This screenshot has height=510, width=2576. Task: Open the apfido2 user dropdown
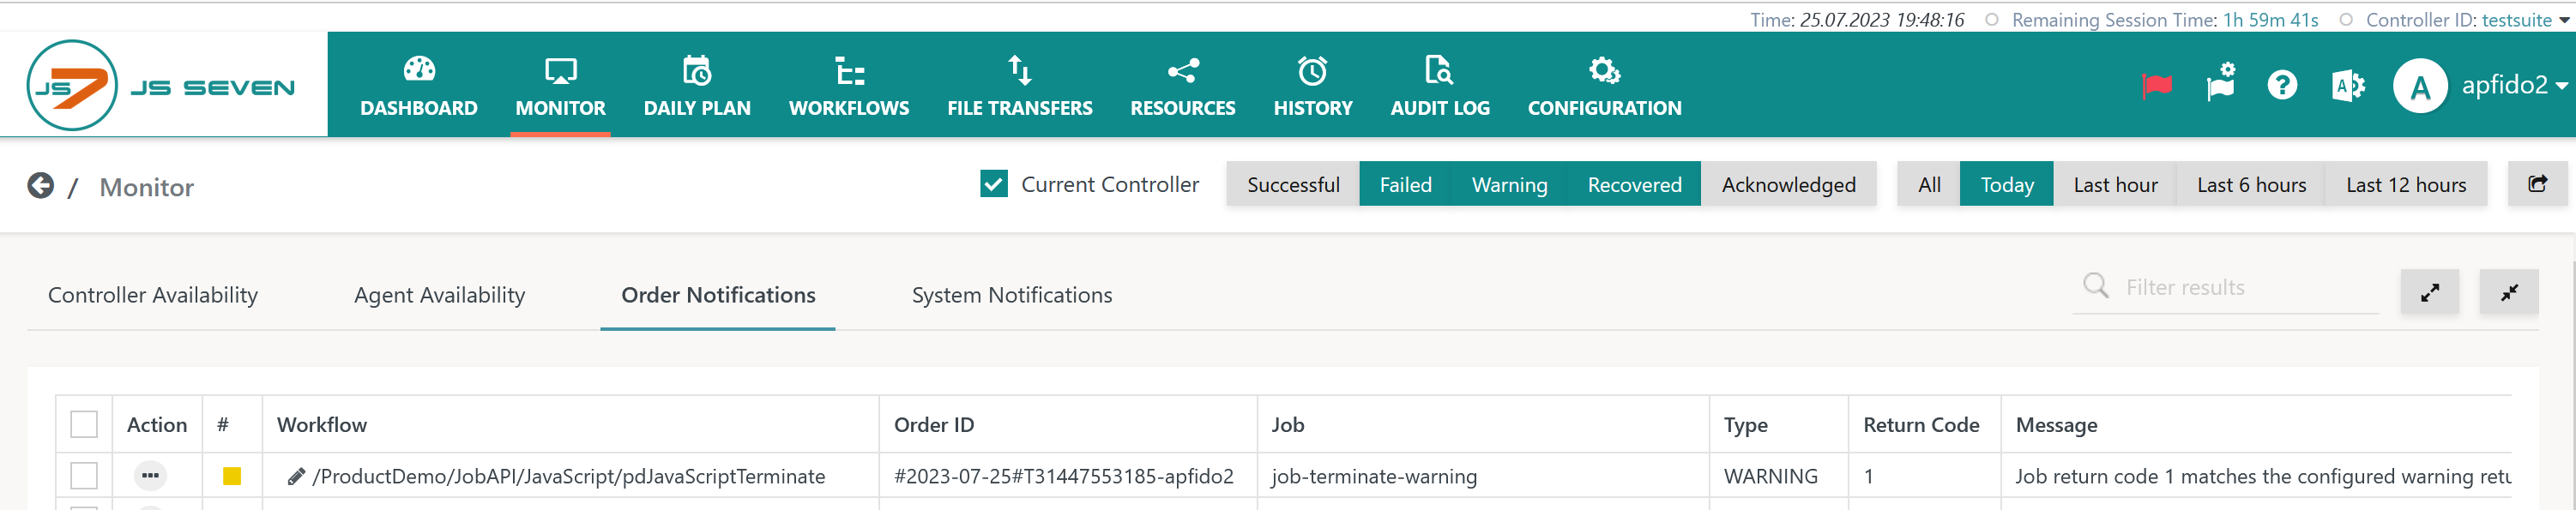[x=2514, y=86]
